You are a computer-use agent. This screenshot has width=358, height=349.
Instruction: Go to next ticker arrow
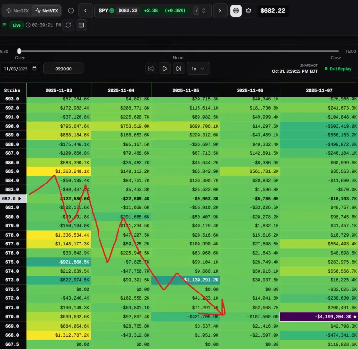point(220,11)
